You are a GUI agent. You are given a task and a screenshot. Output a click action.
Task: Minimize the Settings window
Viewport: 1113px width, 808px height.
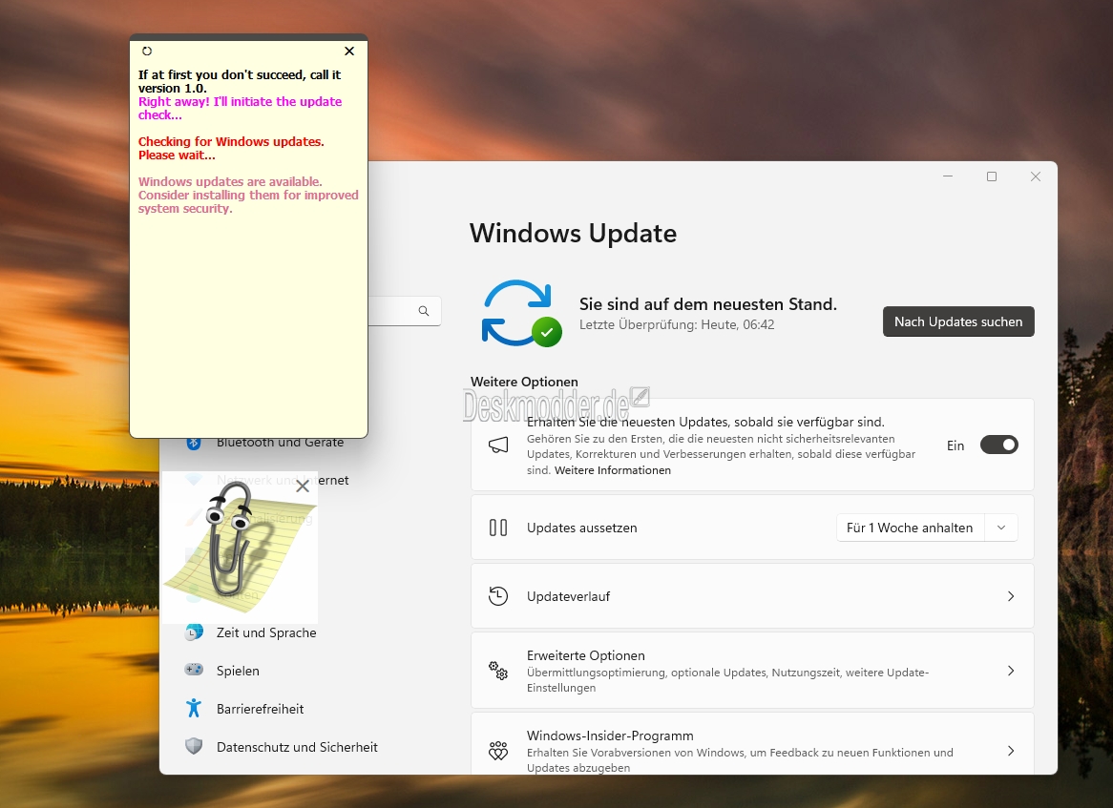click(948, 176)
